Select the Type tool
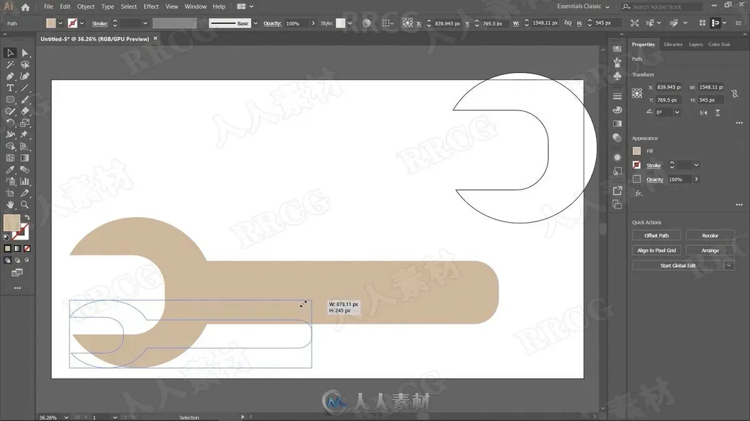 click(11, 88)
